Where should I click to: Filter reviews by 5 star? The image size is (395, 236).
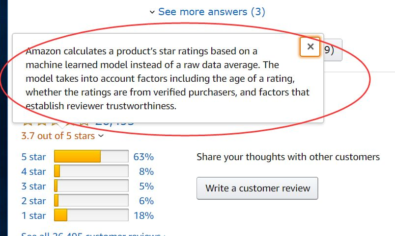(33, 157)
